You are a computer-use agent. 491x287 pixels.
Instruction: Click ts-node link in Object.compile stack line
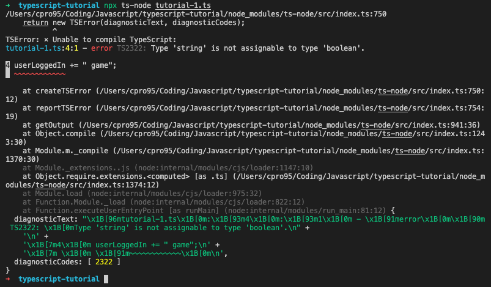[397, 134]
